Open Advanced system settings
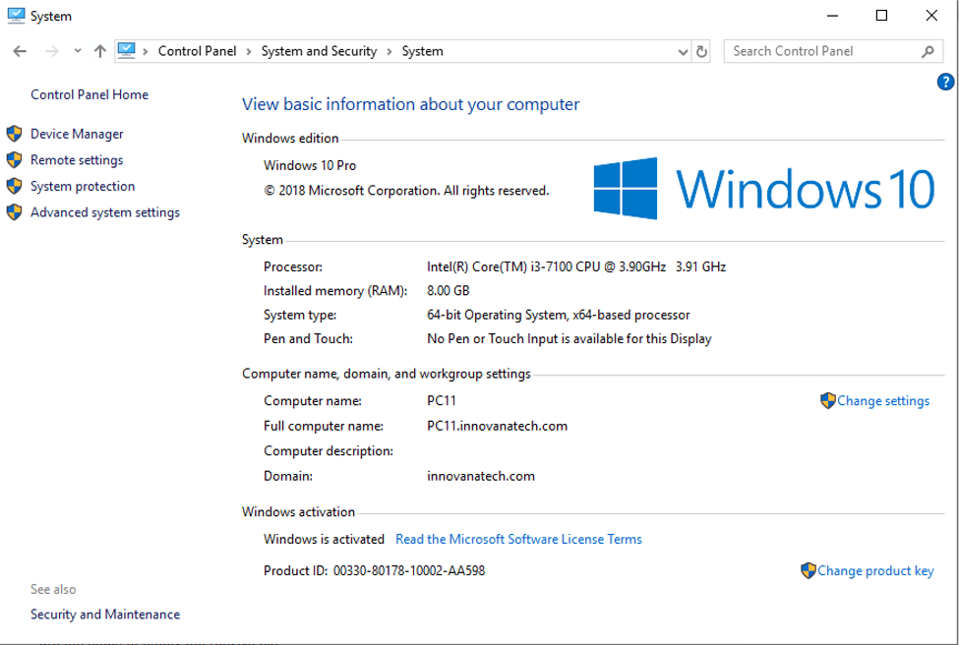The width and height of the screenshot is (959, 645). pos(104,211)
